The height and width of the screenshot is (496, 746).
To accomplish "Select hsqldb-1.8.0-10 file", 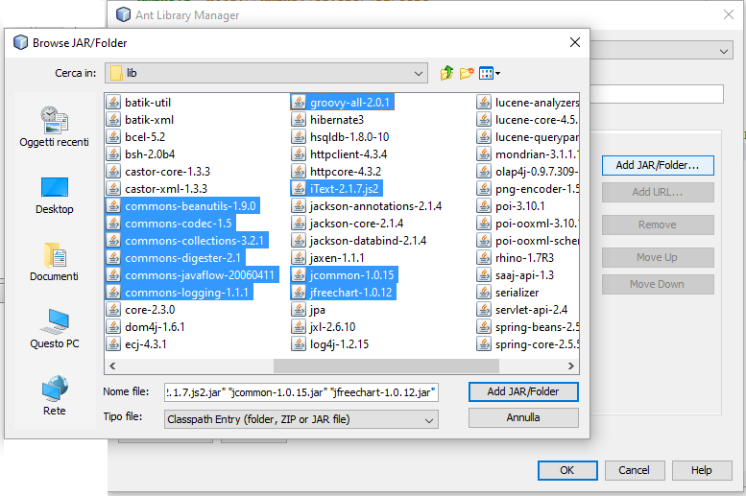I will (340, 137).
